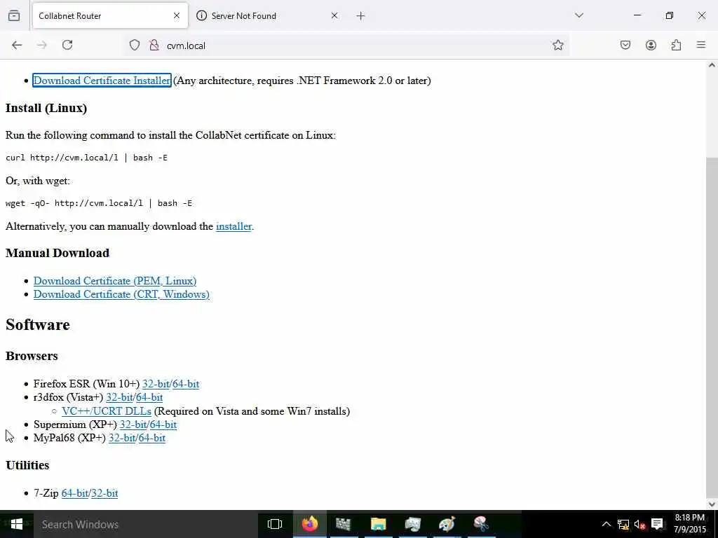Image resolution: width=718 pixels, height=538 pixels.
Task: Restore down the Firefox window
Action: pyautogui.click(x=670, y=15)
